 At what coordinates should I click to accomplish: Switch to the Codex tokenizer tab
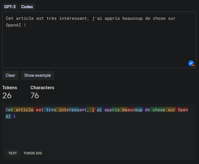pos(27,6)
